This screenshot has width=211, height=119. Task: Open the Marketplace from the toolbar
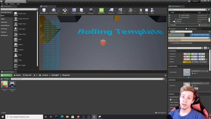[81, 11]
